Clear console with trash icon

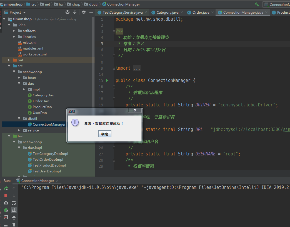click(x=14, y=224)
